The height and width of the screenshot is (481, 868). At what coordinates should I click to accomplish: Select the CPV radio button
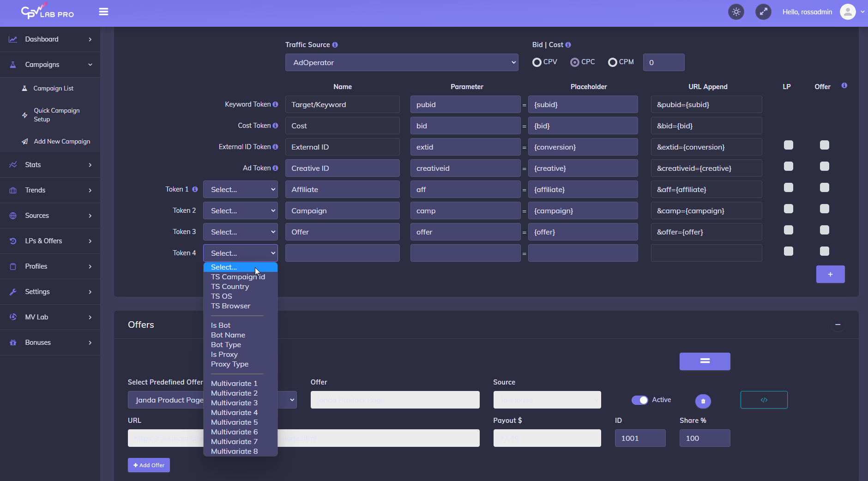[536, 62]
